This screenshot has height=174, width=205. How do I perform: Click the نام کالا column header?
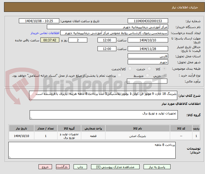coord(138,128)
